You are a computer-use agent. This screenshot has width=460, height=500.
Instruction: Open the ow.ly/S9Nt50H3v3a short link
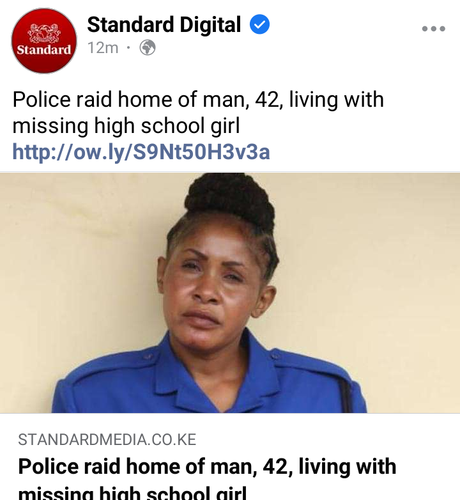(141, 152)
